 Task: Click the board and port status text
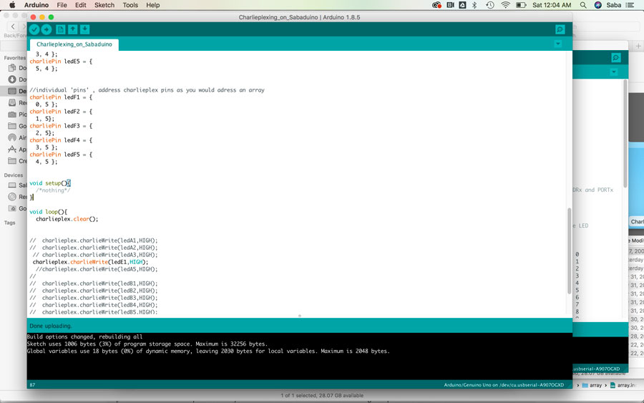(504, 385)
